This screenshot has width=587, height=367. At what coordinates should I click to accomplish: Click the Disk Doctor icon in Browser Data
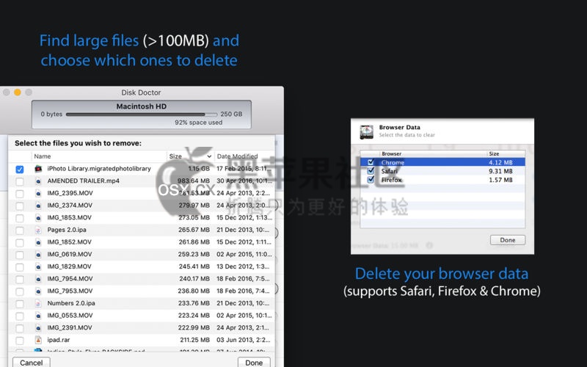pyautogui.click(x=366, y=132)
